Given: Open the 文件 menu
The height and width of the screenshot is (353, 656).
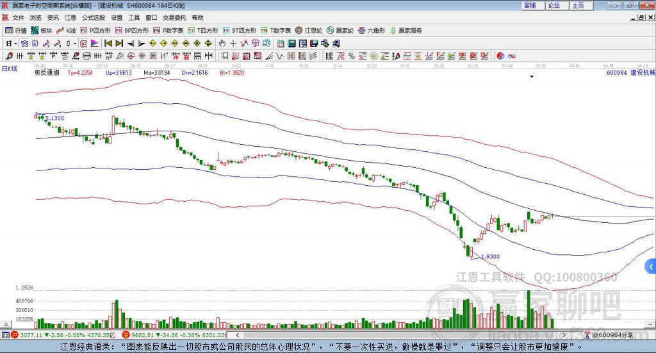Looking at the screenshot, I should coord(18,17).
